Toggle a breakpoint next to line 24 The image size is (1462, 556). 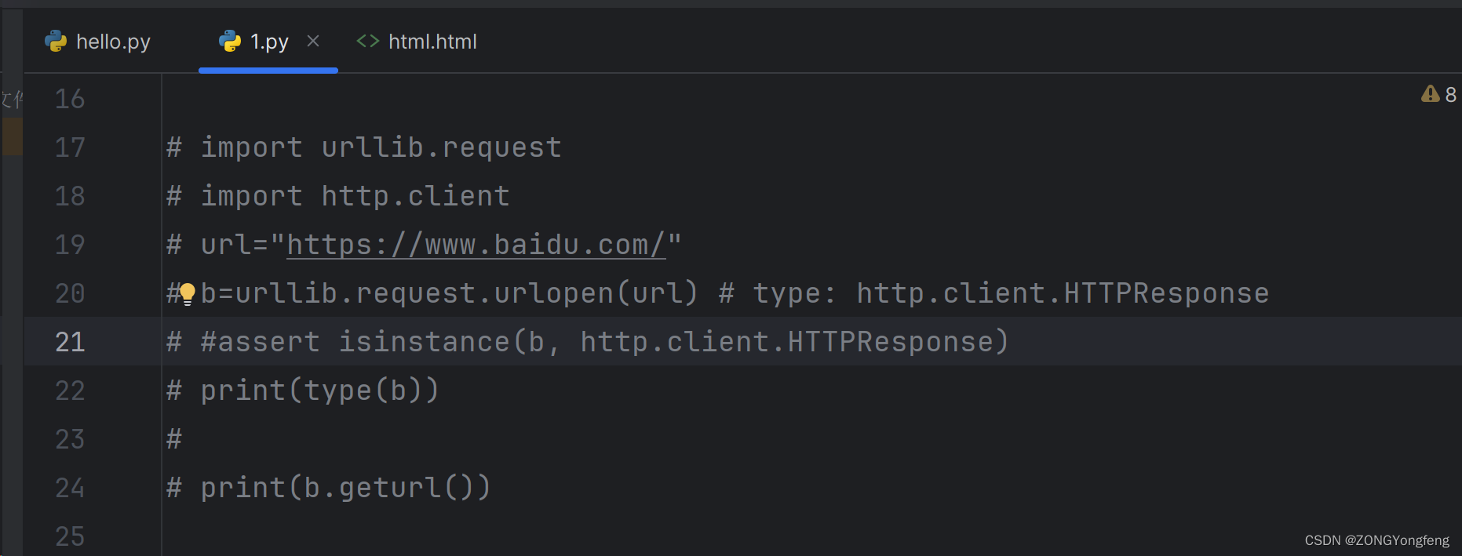point(126,487)
